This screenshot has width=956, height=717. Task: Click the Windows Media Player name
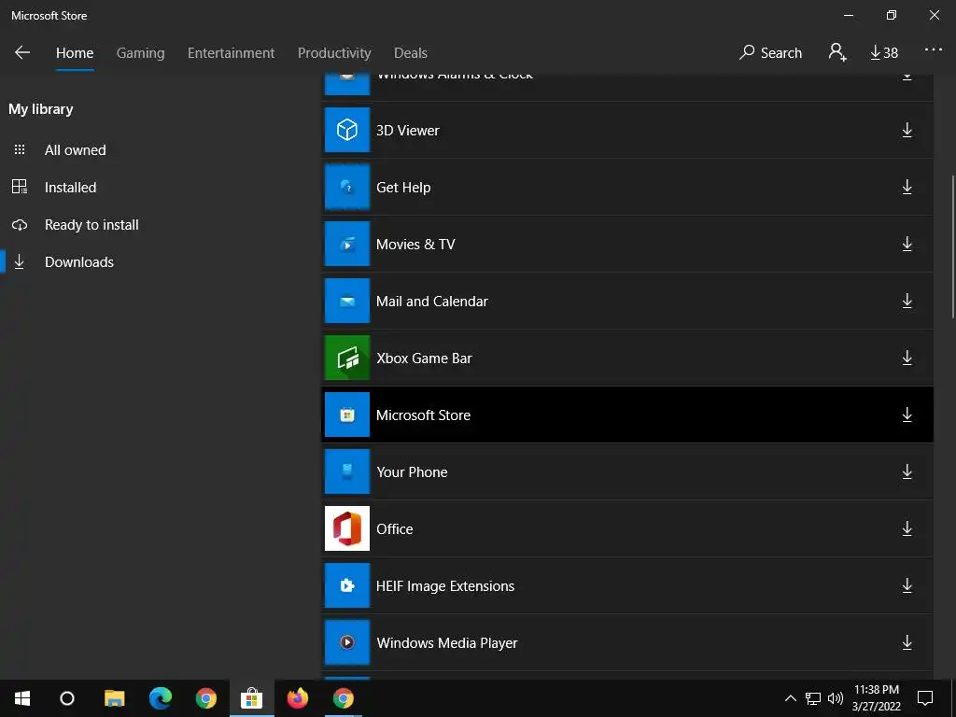point(447,643)
